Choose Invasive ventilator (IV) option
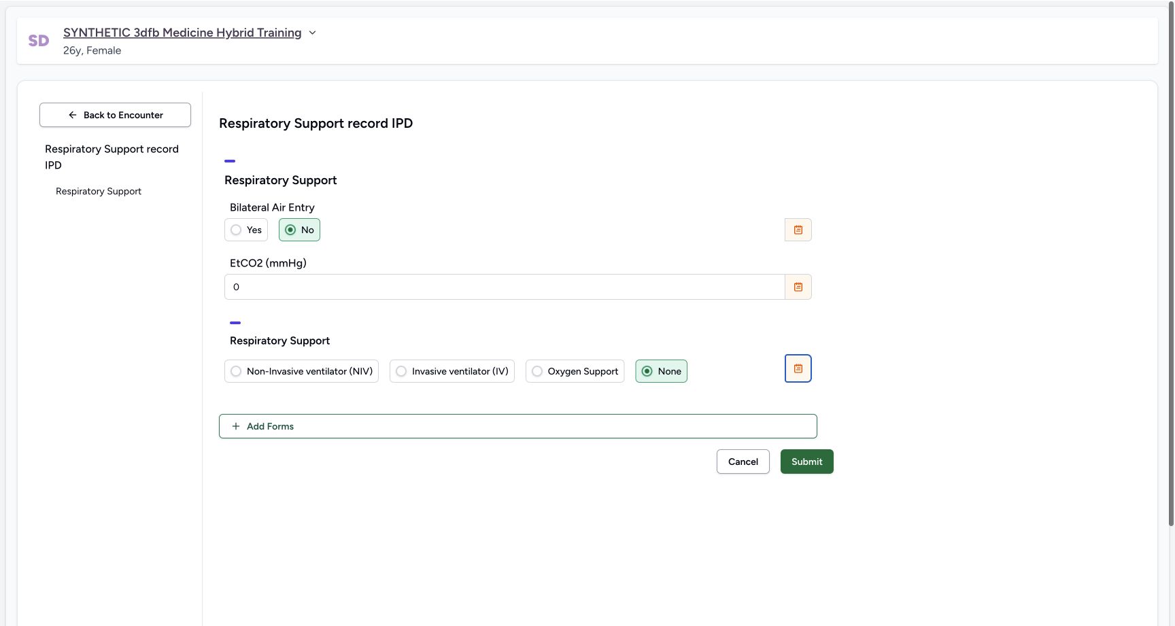Image resolution: width=1175 pixels, height=626 pixels. point(452,371)
